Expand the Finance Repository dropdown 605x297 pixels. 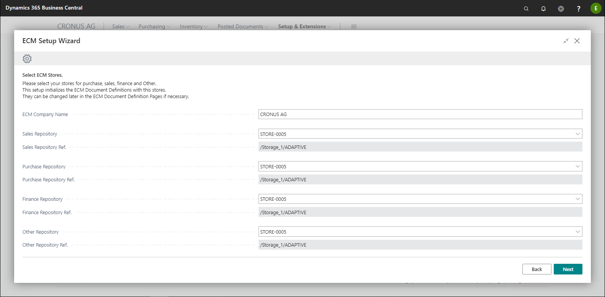[577, 199]
